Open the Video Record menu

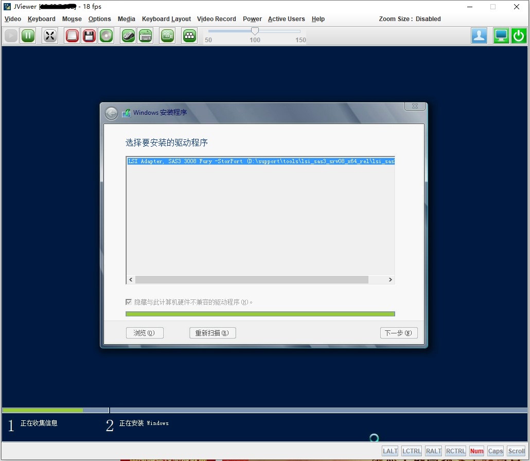[216, 19]
